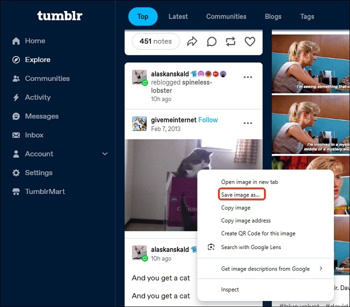
Task: Reblog the post using the reblog icon
Action: pos(230,41)
